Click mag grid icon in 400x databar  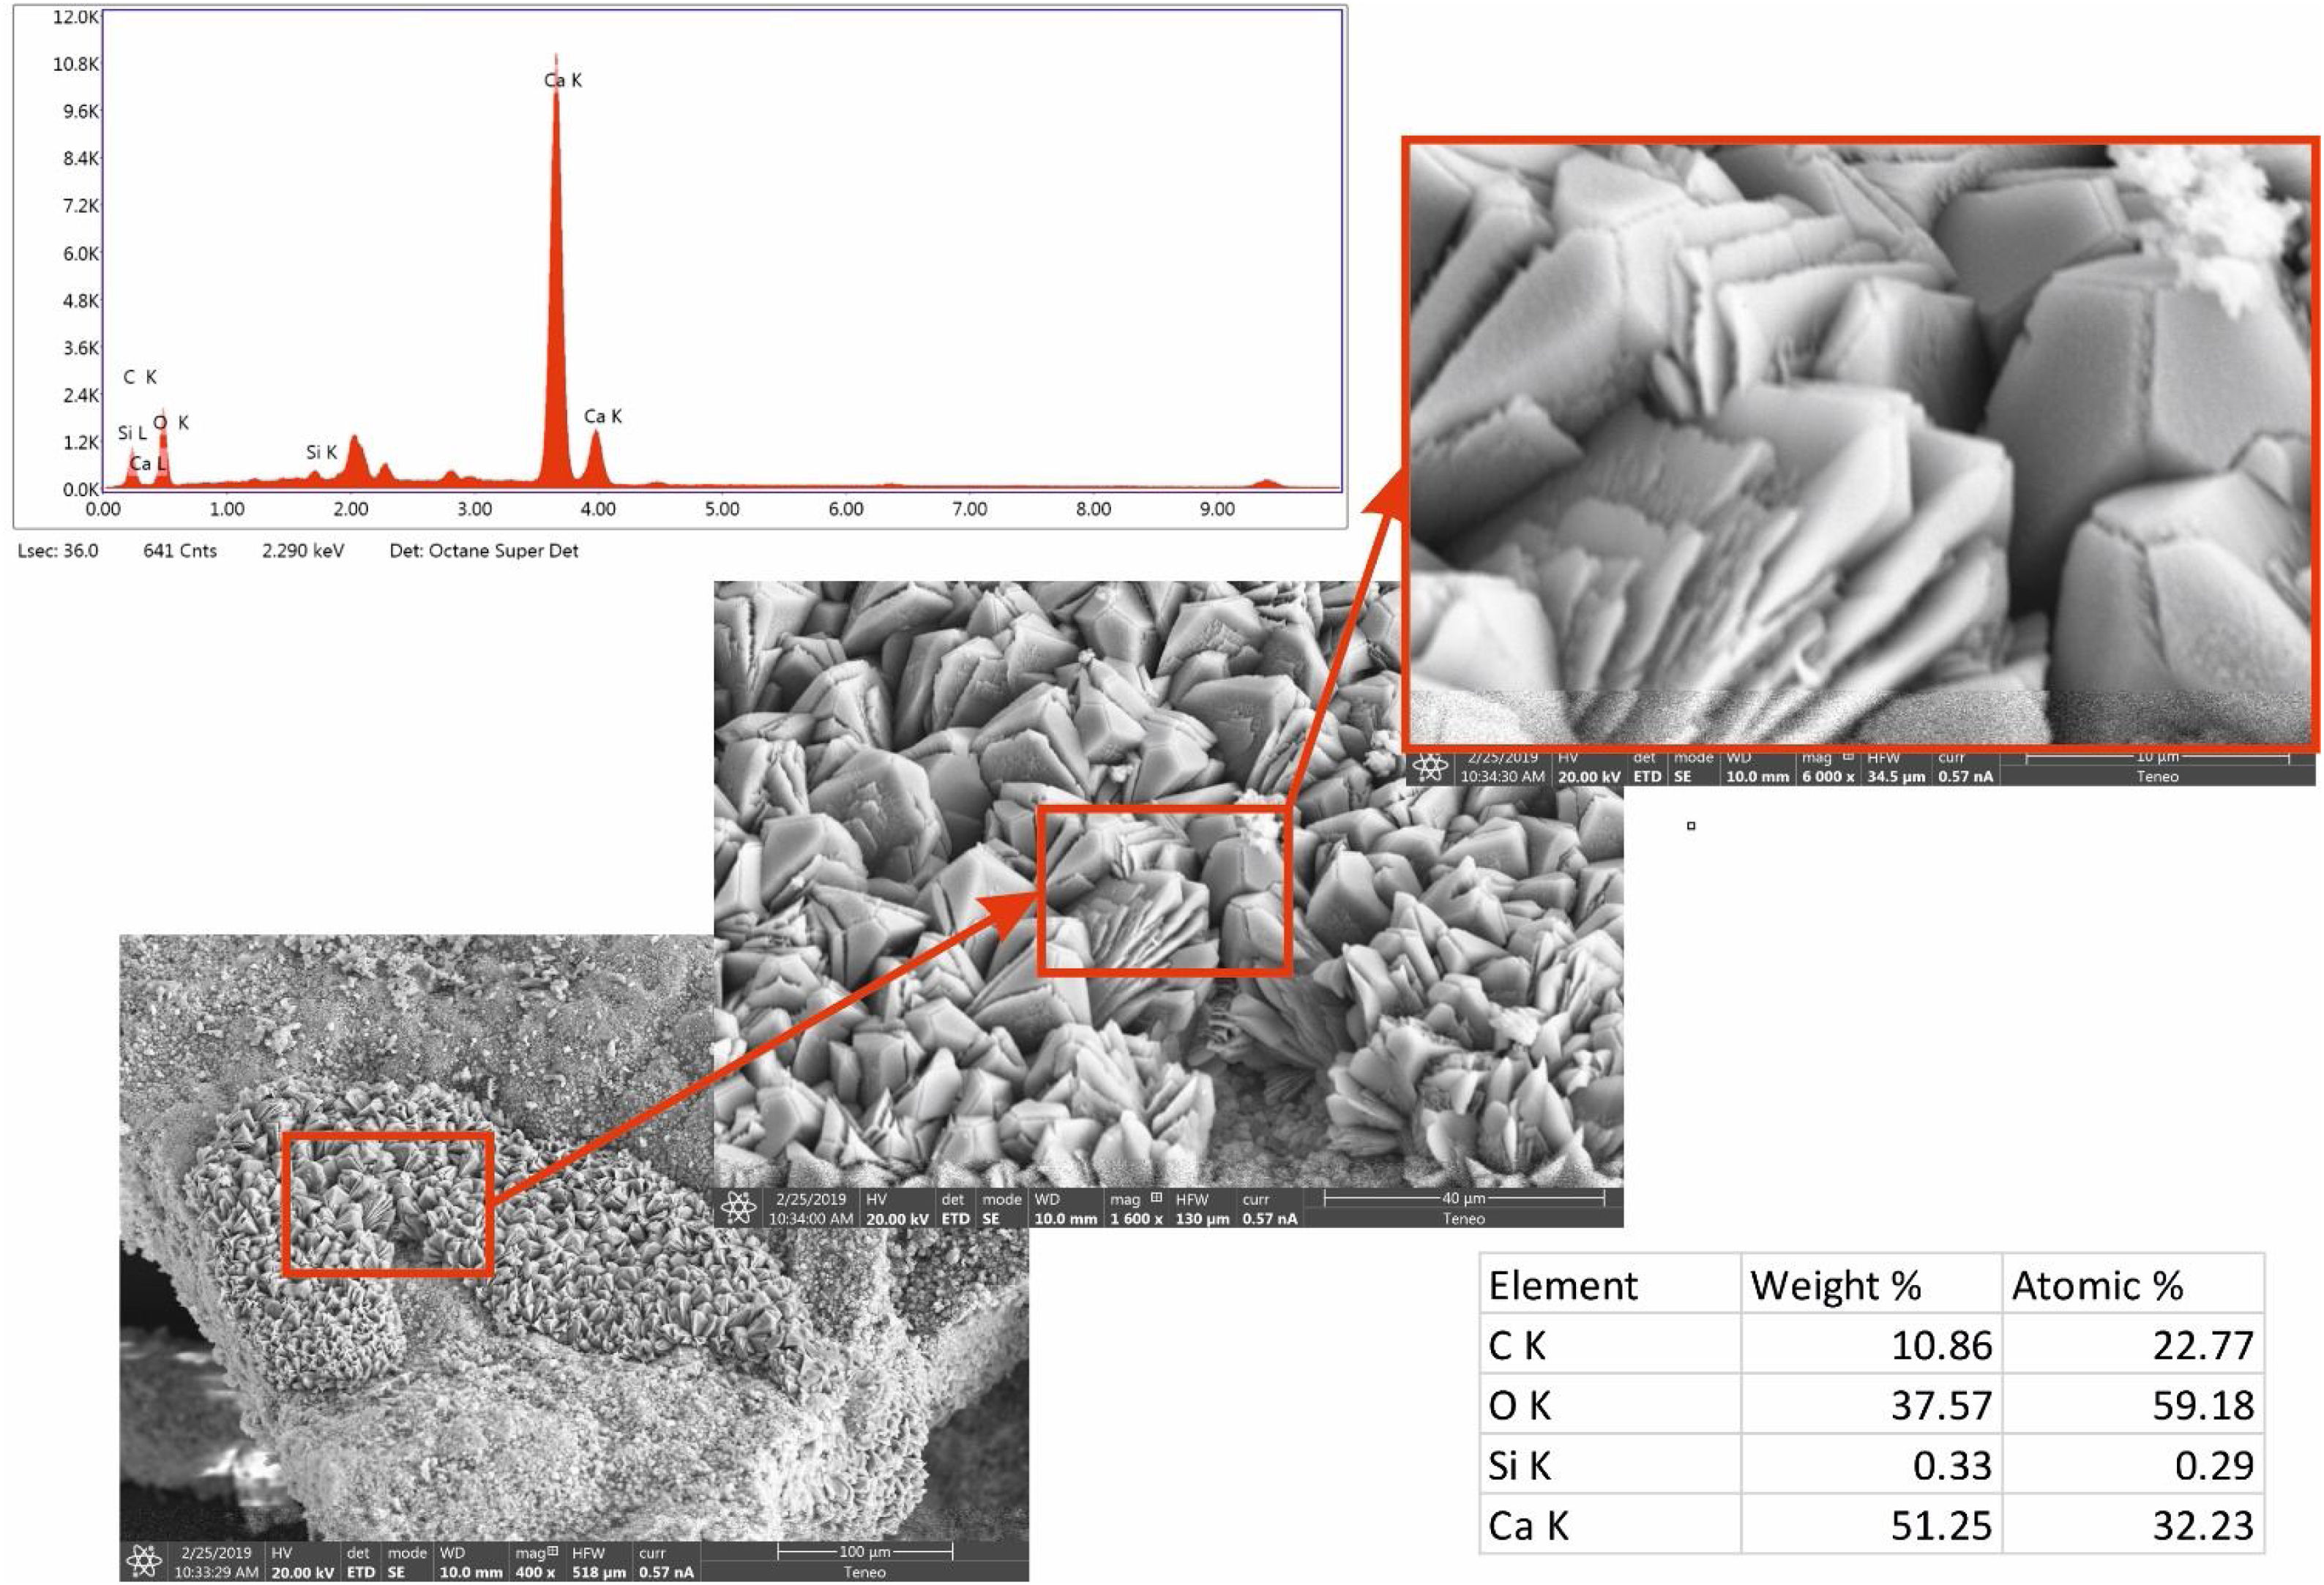(x=552, y=1553)
